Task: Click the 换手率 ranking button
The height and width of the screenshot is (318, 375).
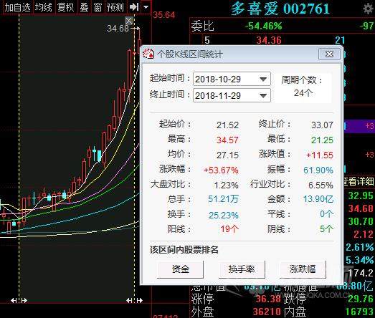Action: (x=242, y=269)
